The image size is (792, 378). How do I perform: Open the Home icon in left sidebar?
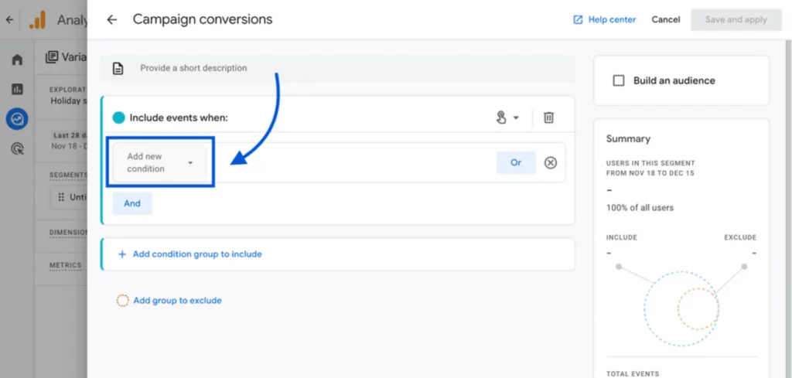coord(17,60)
